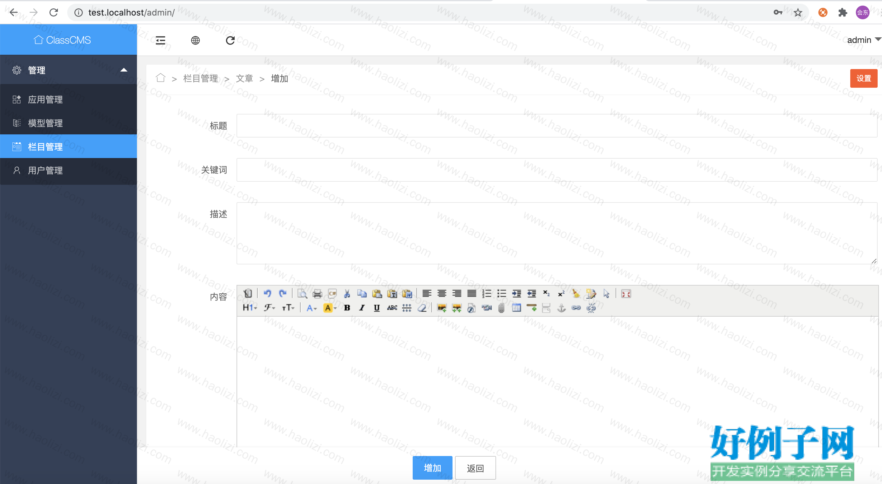Insert a numbered list
This screenshot has width=882, height=484.
[x=486, y=293]
